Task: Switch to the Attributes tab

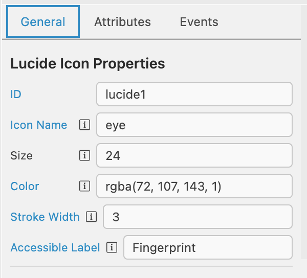Action: coord(123,21)
